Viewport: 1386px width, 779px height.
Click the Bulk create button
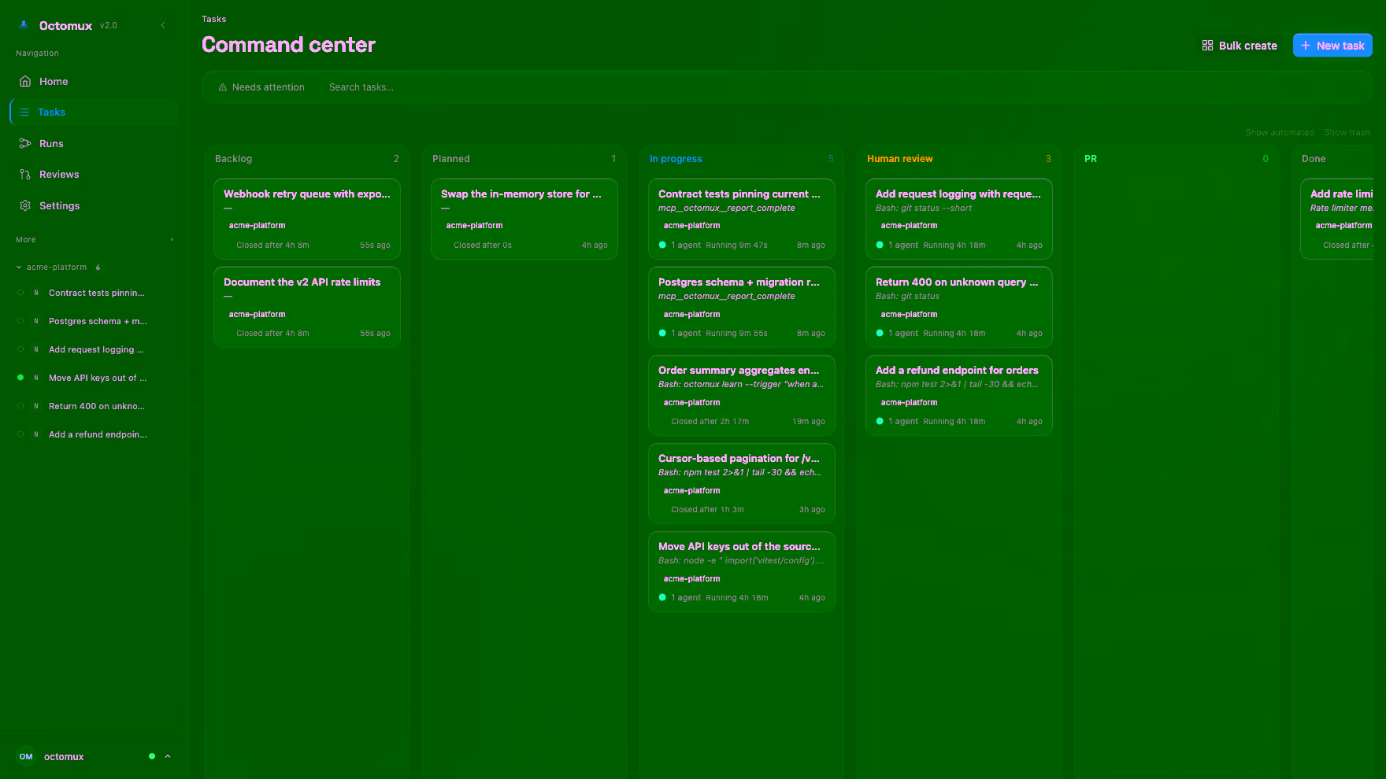[x=1240, y=46]
